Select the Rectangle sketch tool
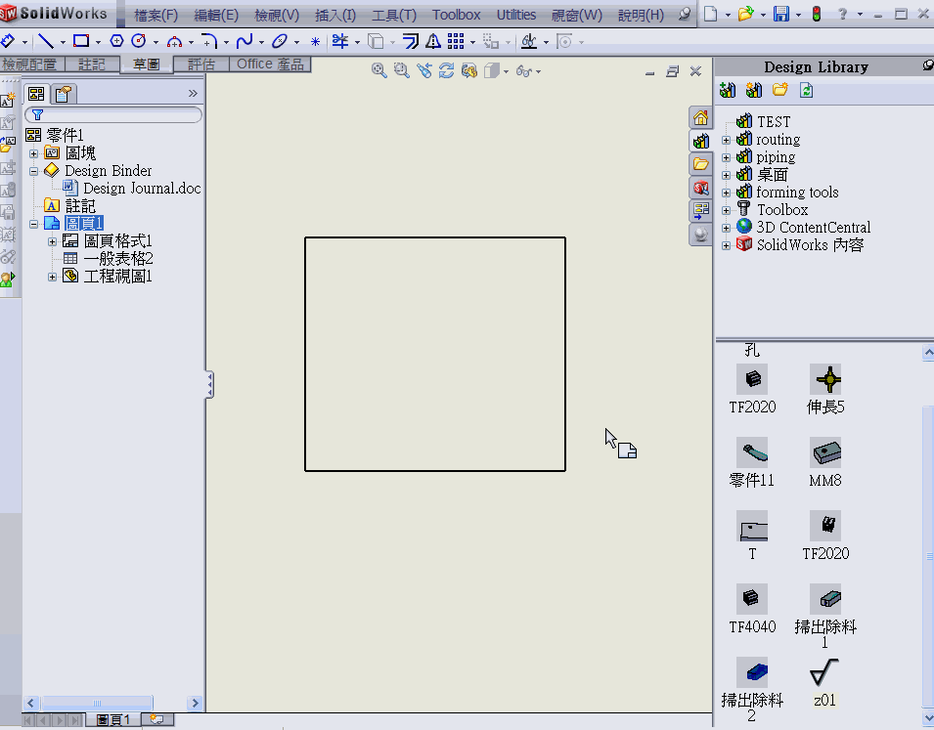The image size is (934, 730). (x=80, y=41)
